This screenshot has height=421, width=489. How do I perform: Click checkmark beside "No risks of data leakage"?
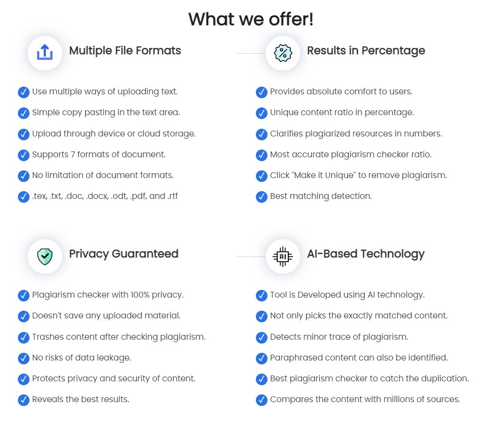(23, 358)
